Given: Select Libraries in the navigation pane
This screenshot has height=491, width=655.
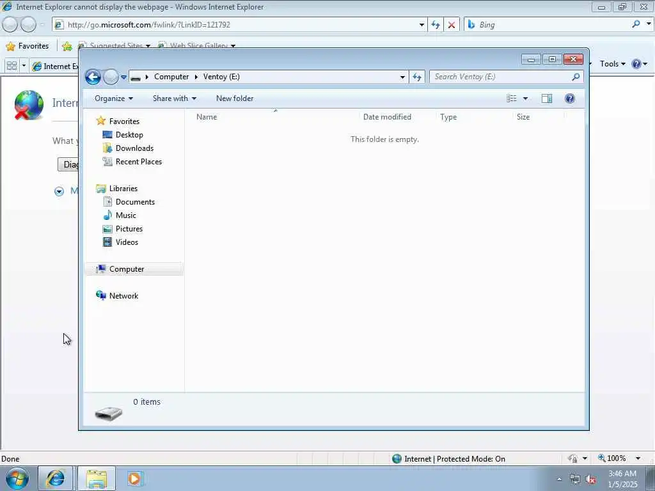Looking at the screenshot, I should click(123, 189).
